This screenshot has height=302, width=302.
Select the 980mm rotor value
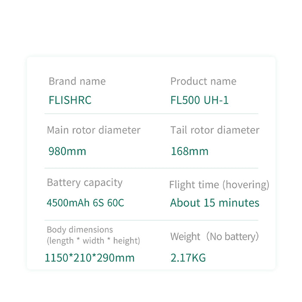(67, 151)
